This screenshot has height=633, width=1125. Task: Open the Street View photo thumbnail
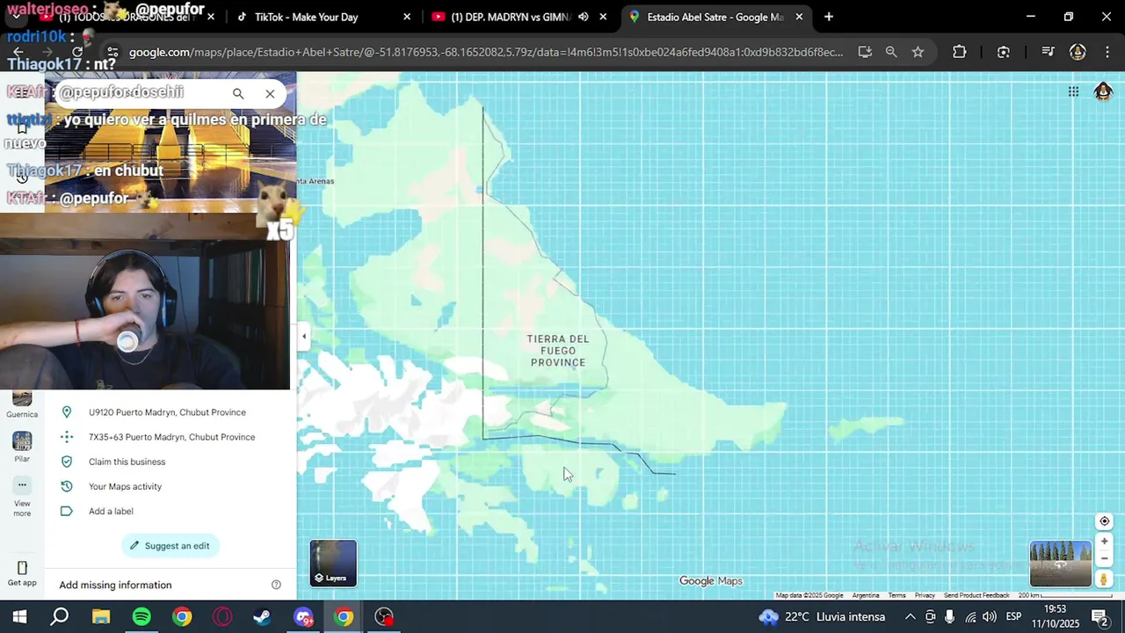1061,564
